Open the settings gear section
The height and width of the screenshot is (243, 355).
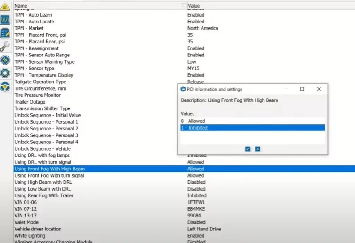pyautogui.click(x=5, y=74)
